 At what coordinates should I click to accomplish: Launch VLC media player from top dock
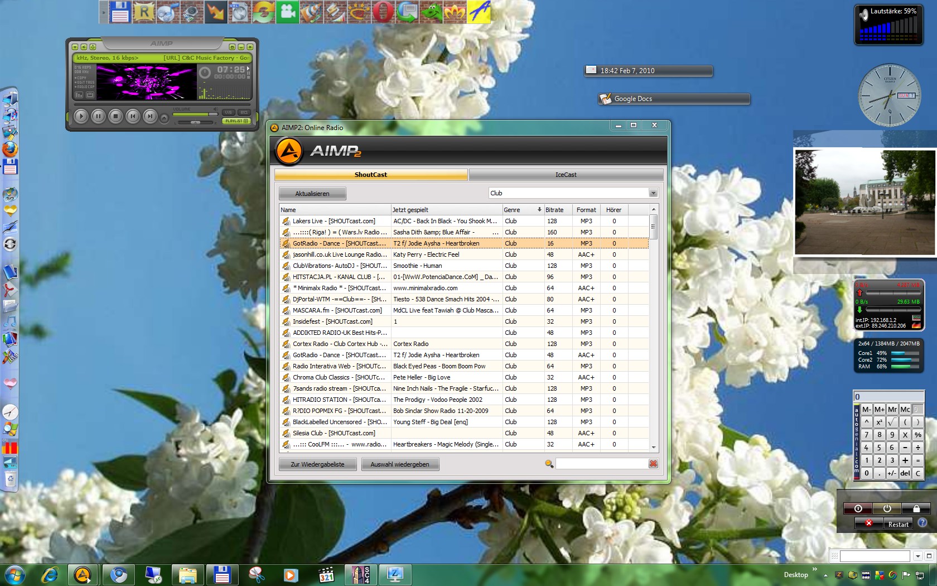[x=311, y=12]
